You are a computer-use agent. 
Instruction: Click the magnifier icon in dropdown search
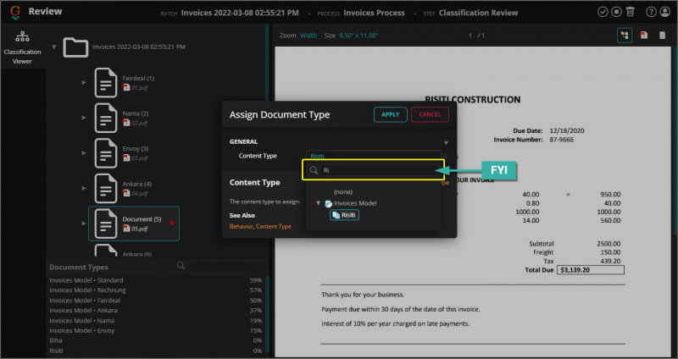314,170
